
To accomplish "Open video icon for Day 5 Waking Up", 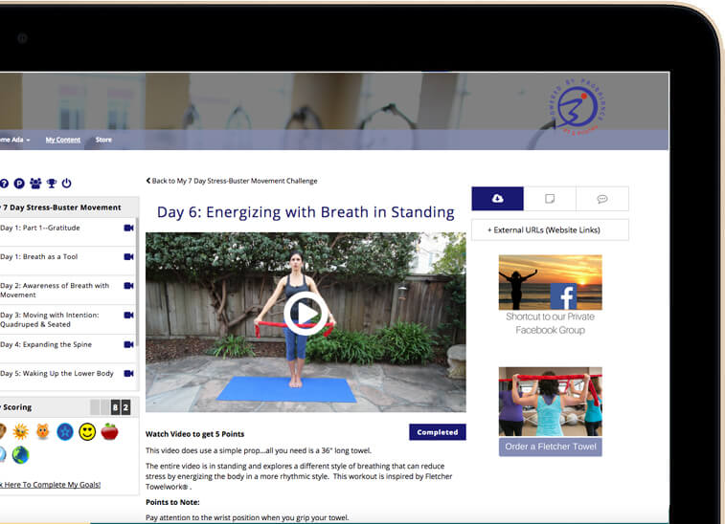I will [x=128, y=374].
